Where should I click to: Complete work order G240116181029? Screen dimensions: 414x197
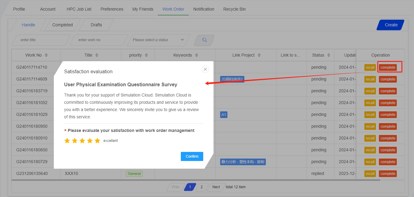click(388, 115)
